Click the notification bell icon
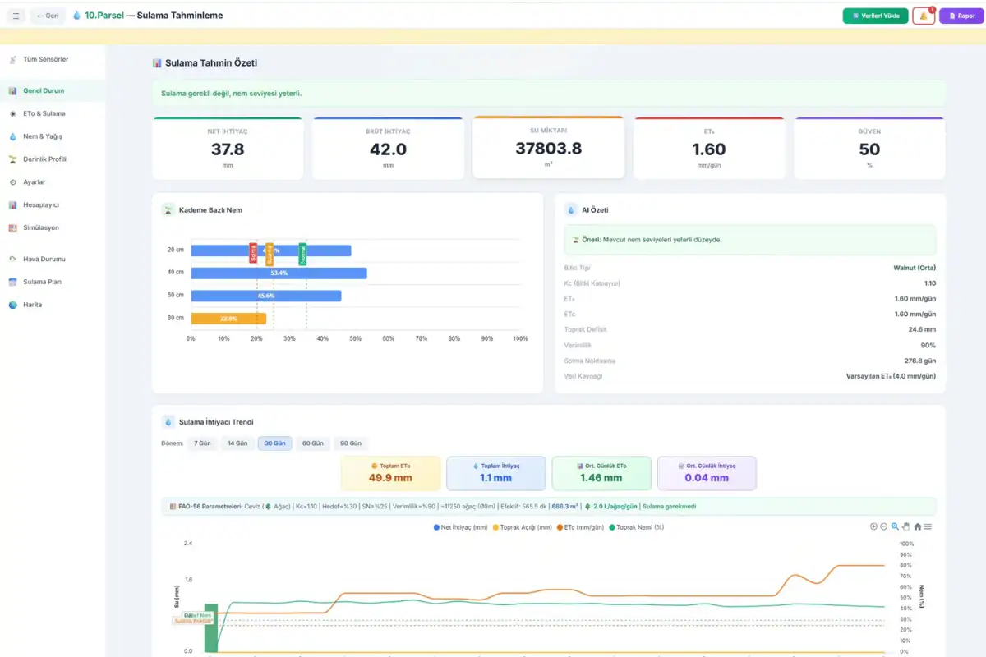The width and height of the screenshot is (986, 657). click(924, 16)
